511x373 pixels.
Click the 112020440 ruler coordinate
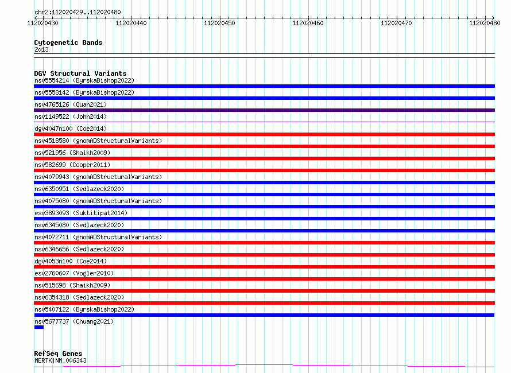(131, 23)
